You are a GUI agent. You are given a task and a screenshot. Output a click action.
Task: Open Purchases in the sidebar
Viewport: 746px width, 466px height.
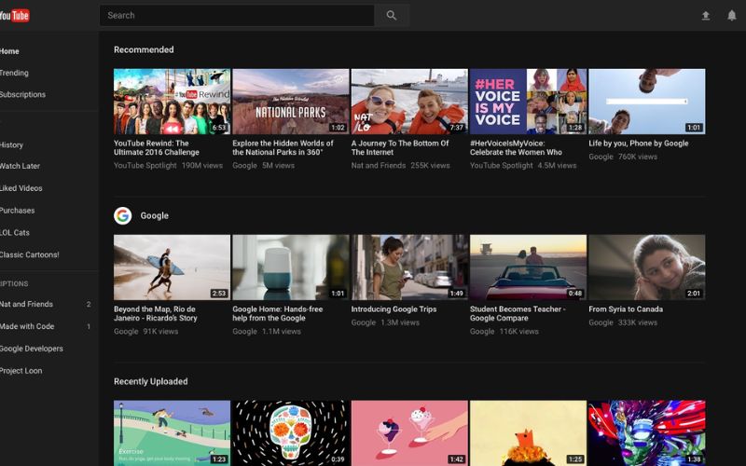[17, 211]
